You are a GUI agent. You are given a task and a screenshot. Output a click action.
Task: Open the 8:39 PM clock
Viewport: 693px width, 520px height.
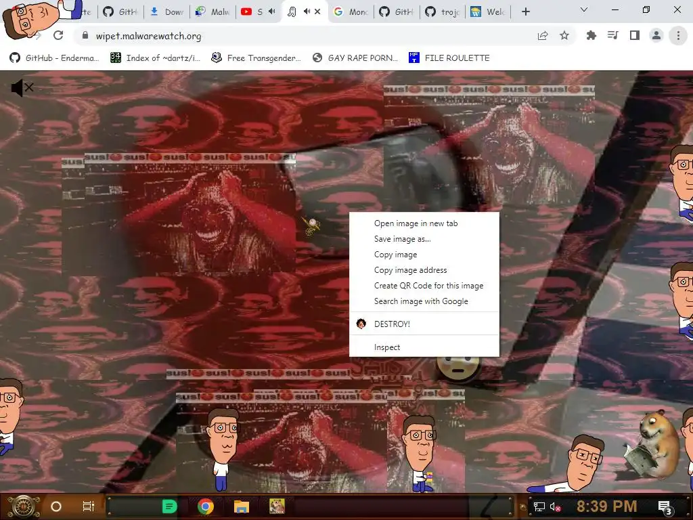[606, 506]
